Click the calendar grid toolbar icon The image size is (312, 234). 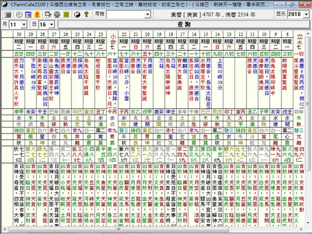pyautogui.click(x=8, y=15)
